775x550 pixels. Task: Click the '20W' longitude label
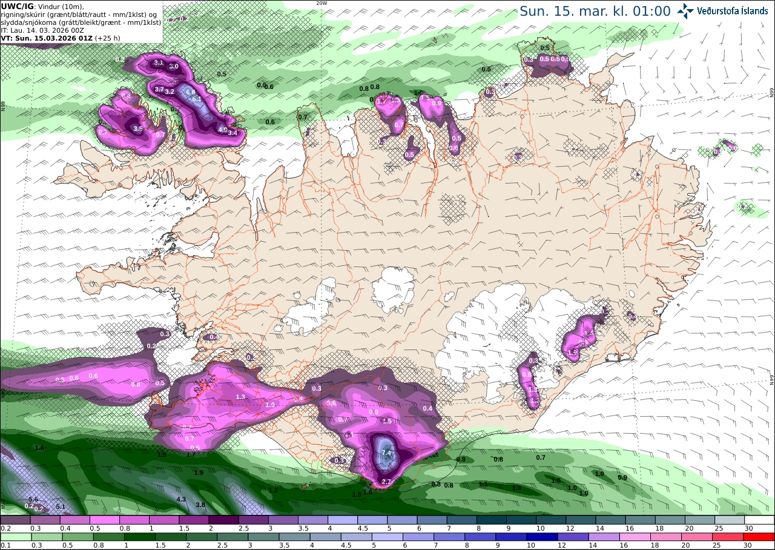(322, 2)
